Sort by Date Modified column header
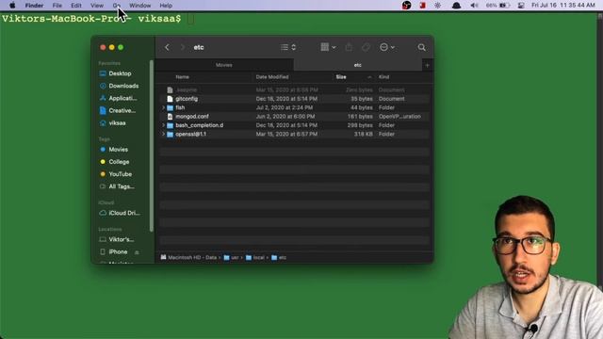Image resolution: width=603 pixels, height=339 pixels. [272, 77]
